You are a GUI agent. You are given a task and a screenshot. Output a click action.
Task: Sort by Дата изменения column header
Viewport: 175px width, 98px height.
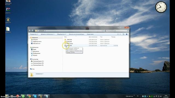pyautogui.click(x=93, y=37)
